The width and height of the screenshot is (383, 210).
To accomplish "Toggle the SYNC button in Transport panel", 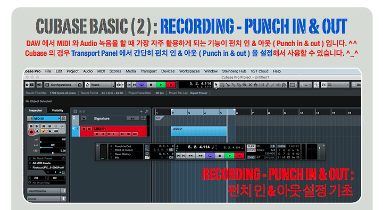I will tap(251, 157).
